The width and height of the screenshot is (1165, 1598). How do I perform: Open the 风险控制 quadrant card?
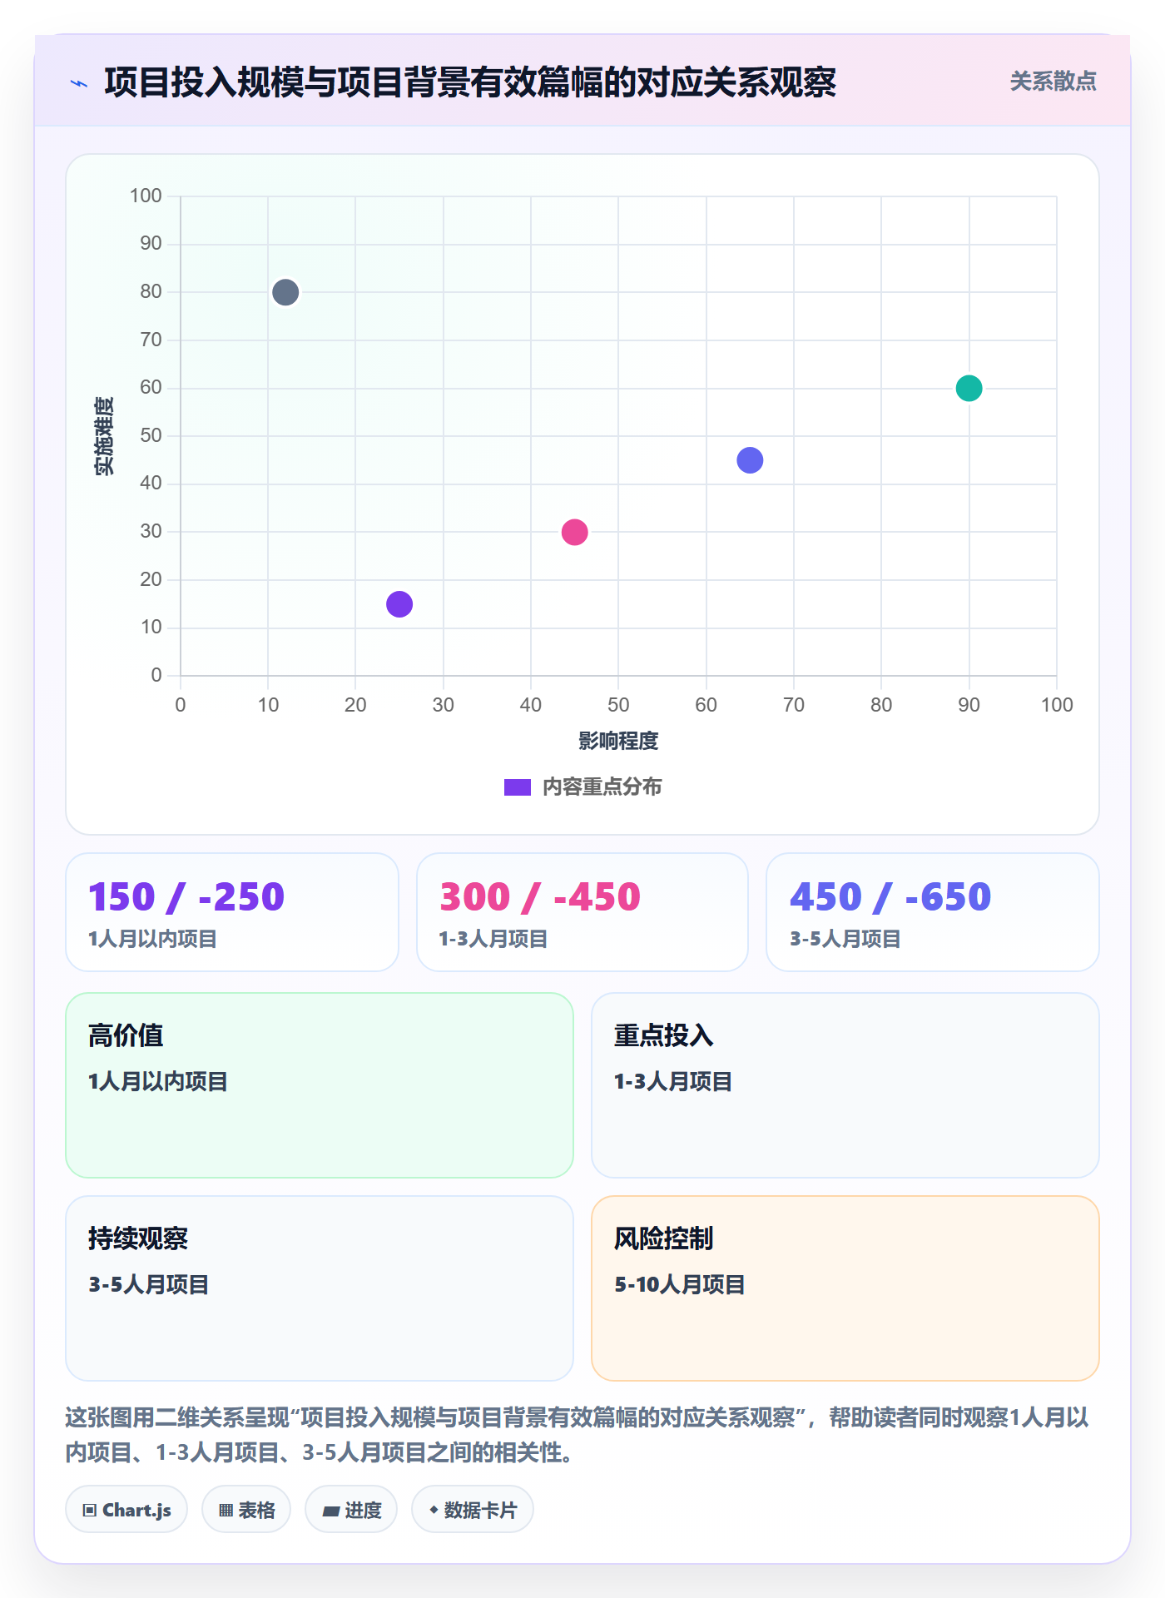[845, 1288]
